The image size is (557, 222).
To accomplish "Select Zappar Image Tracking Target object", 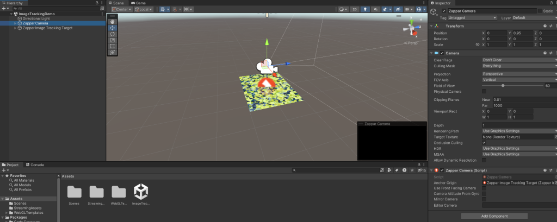I will 47,28.
